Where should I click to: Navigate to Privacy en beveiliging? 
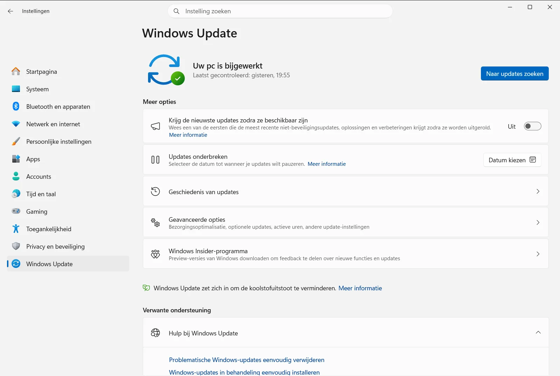coord(68,246)
